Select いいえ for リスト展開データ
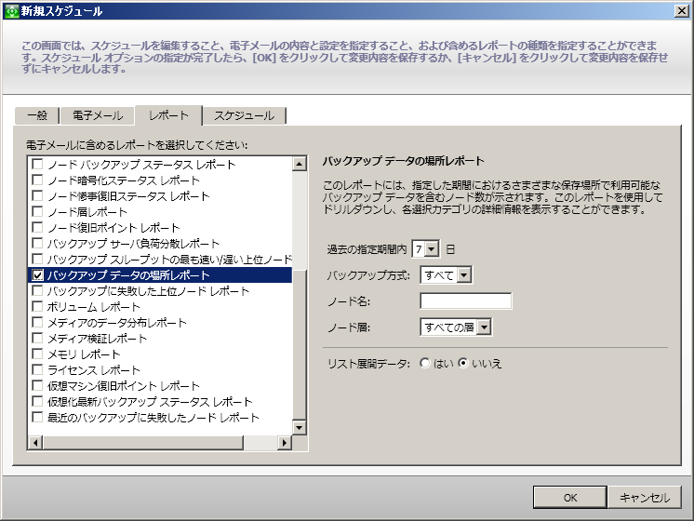This screenshot has height=521, width=694. point(463,364)
